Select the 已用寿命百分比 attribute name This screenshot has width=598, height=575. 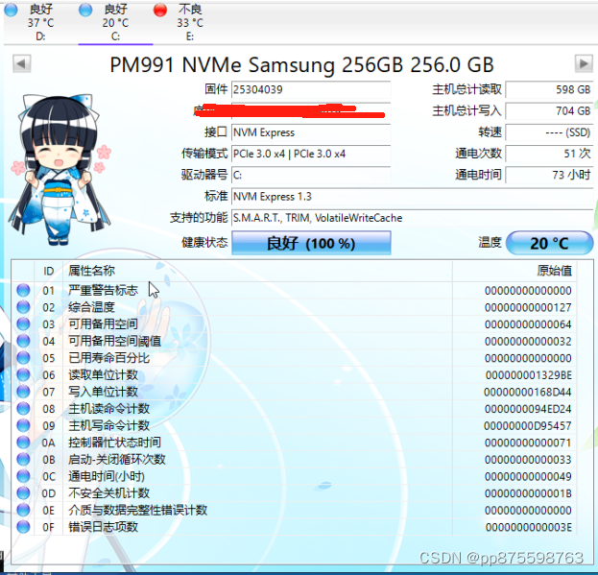(108, 358)
